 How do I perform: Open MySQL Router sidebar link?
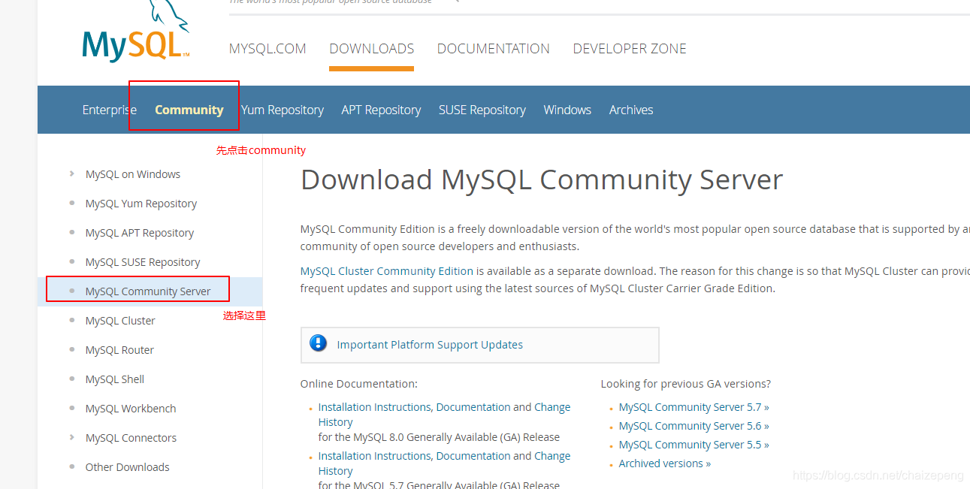[x=119, y=350]
